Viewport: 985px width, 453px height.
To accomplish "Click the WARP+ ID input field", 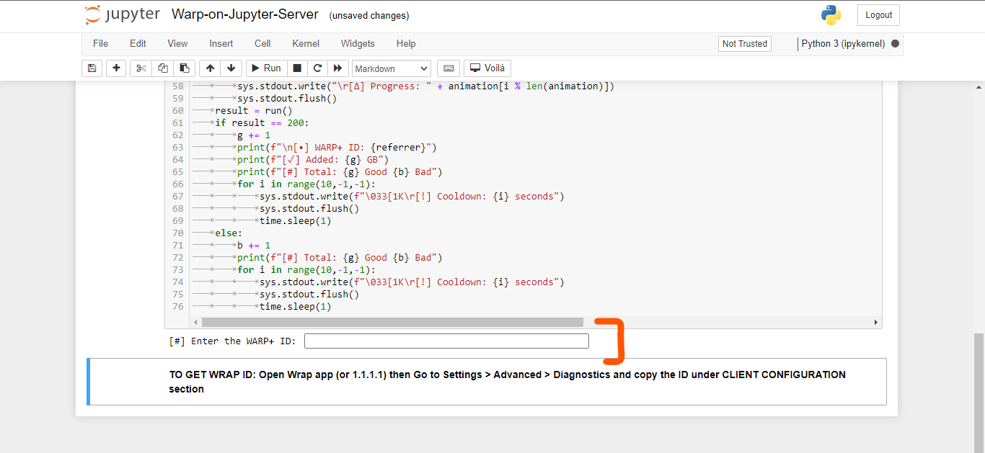I will click(446, 341).
